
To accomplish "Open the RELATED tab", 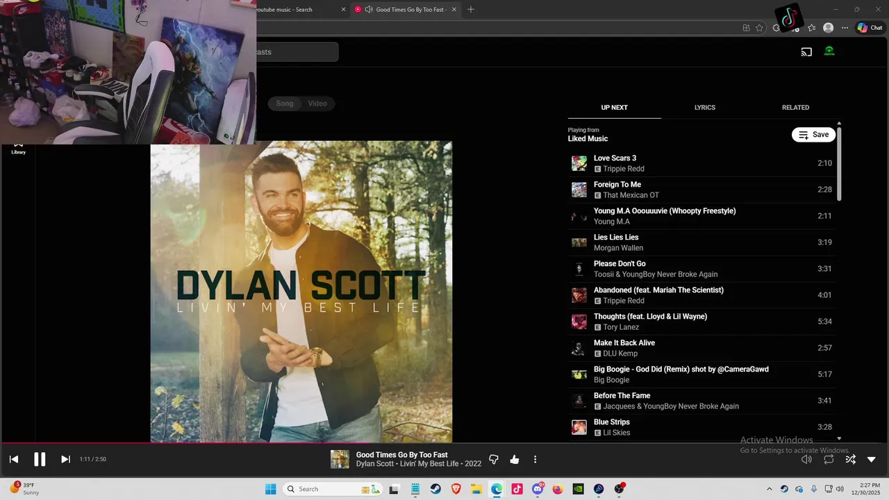I will click(x=796, y=108).
